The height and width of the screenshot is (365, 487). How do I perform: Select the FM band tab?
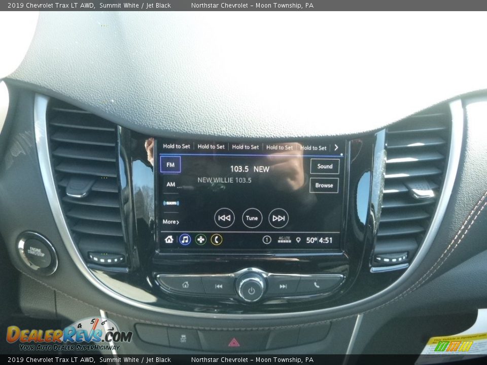tap(170, 164)
